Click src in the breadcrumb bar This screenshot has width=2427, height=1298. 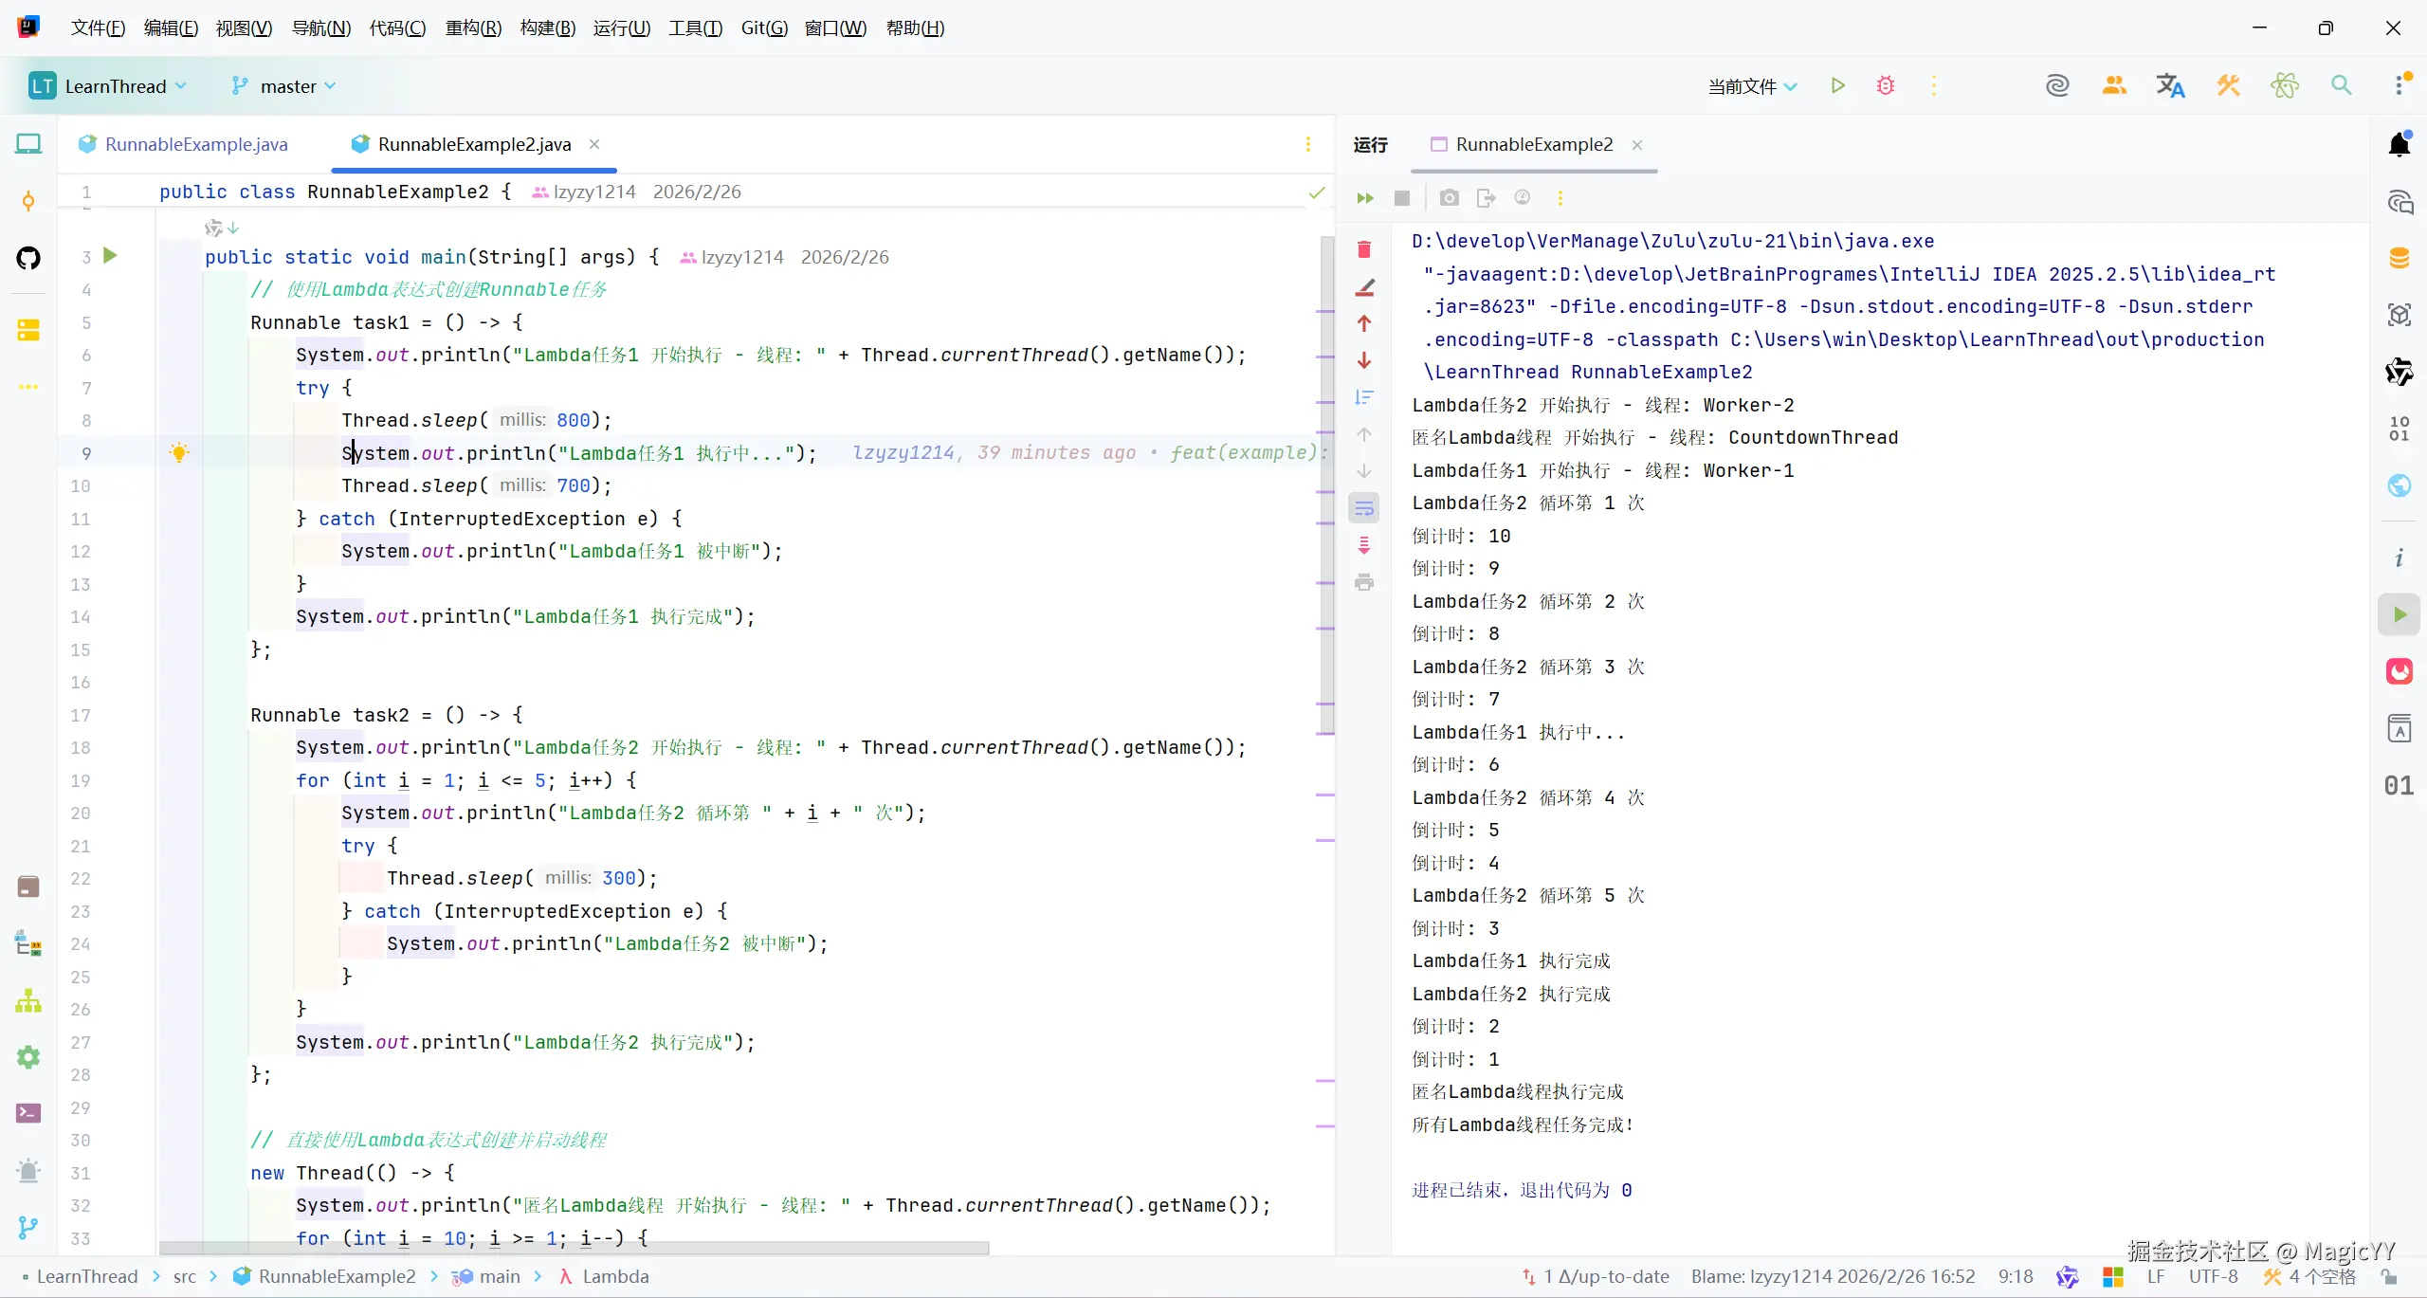tap(184, 1276)
